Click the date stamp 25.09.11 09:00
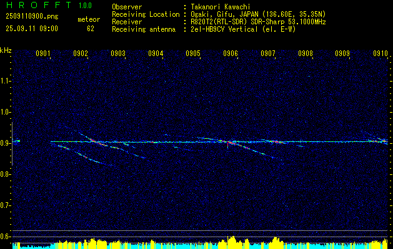Viewport: 393px width, 249px height. (x=32, y=29)
